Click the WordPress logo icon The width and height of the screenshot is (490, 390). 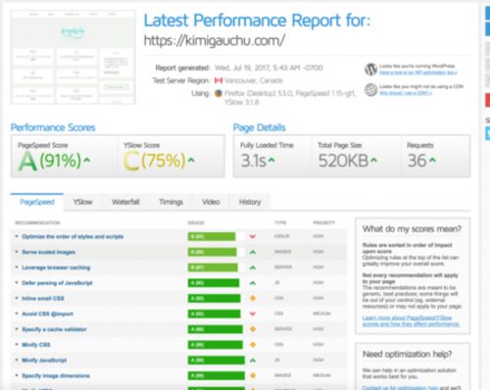(x=370, y=70)
